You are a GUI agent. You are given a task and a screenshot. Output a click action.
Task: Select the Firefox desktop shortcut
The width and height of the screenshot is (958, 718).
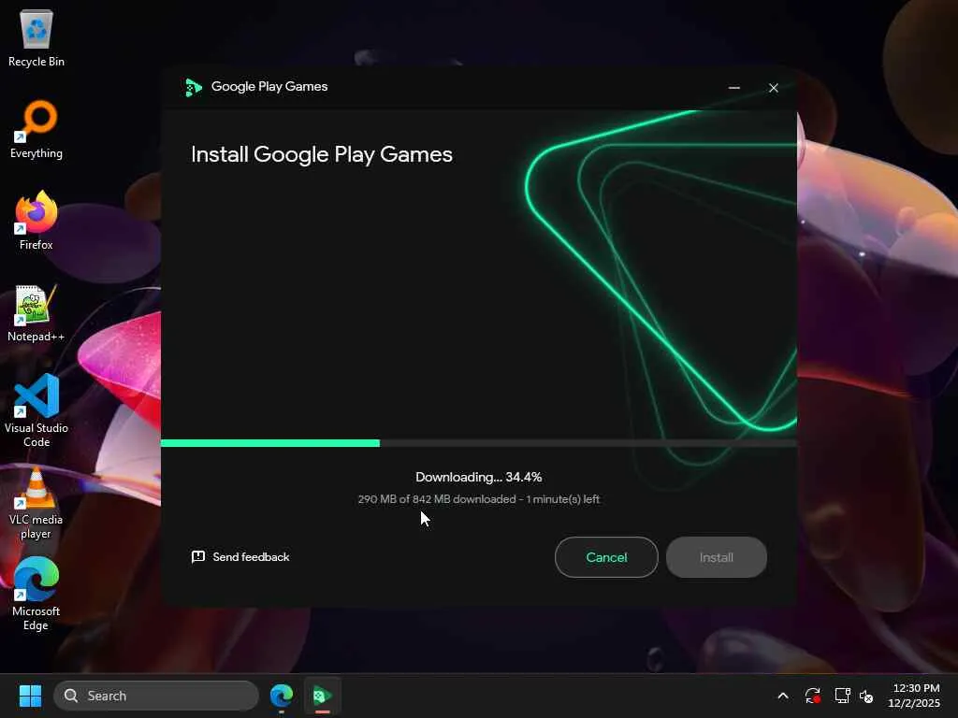(x=36, y=221)
